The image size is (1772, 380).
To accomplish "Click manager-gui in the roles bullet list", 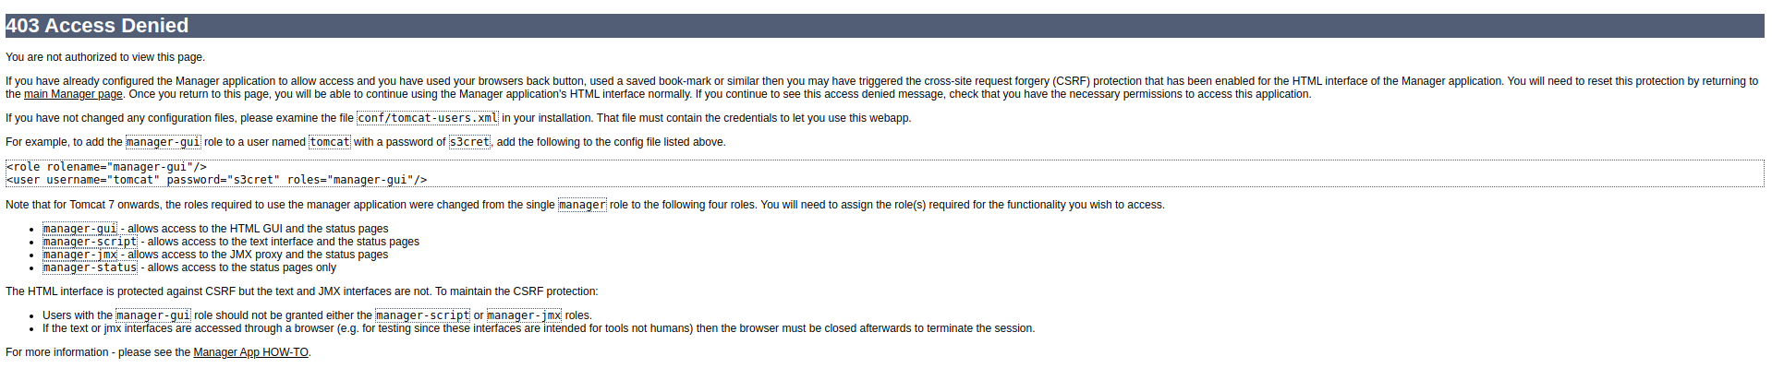I will (79, 229).
